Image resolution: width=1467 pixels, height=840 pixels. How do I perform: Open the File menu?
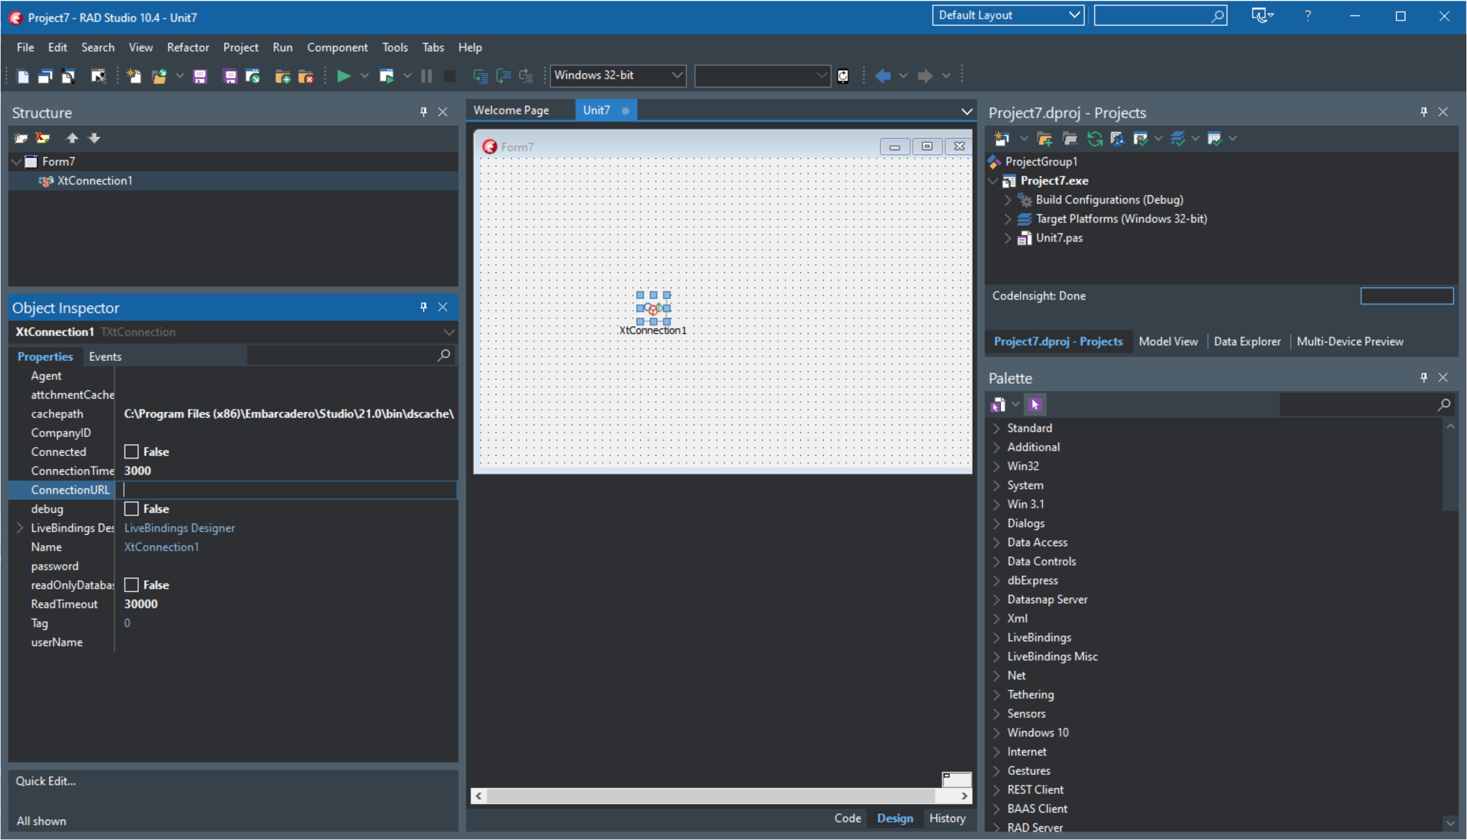(x=25, y=48)
